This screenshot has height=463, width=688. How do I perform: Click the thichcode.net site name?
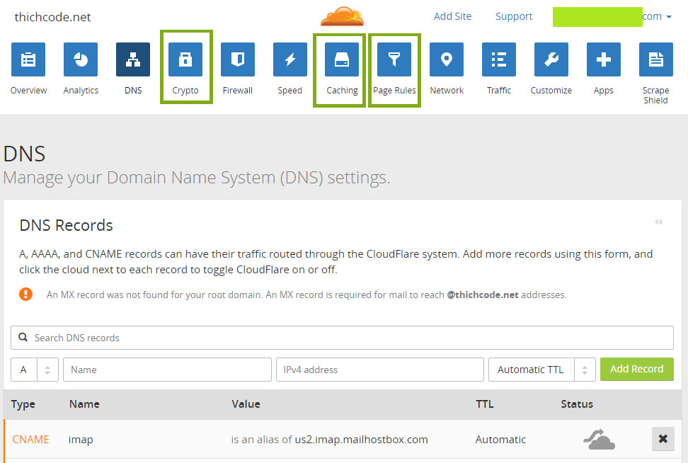click(x=52, y=17)
